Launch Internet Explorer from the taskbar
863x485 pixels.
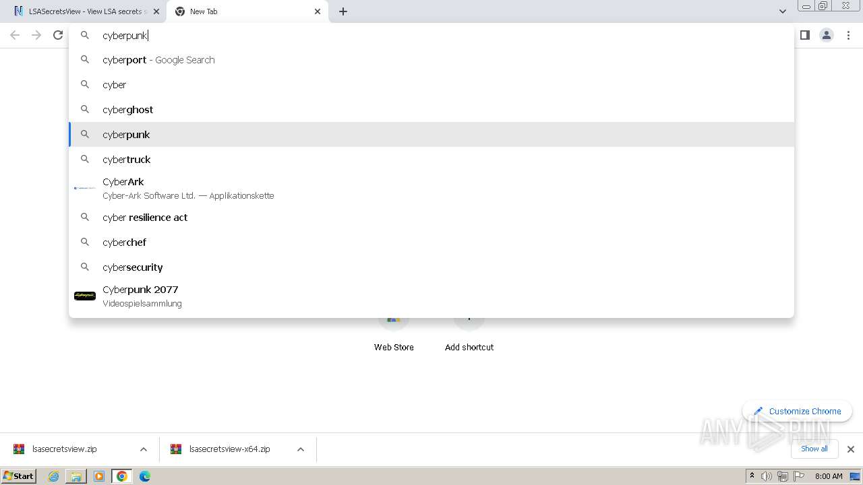54,476
